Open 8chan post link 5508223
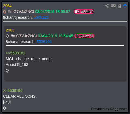Image resolution: width=130 pixels, height=114 pixels. (41, 17)
